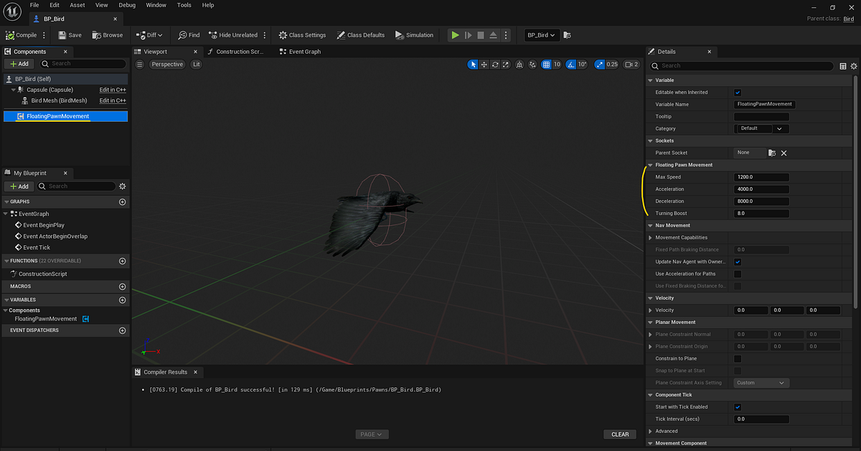Toggle grid snapping icon in viewport toolbar
This screenshot has width=861, height=451.
tap(547, 65)
